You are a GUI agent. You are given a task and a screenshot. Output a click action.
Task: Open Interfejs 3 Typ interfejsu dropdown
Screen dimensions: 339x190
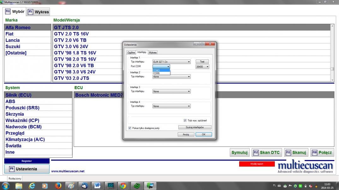[x=171, y=91]
